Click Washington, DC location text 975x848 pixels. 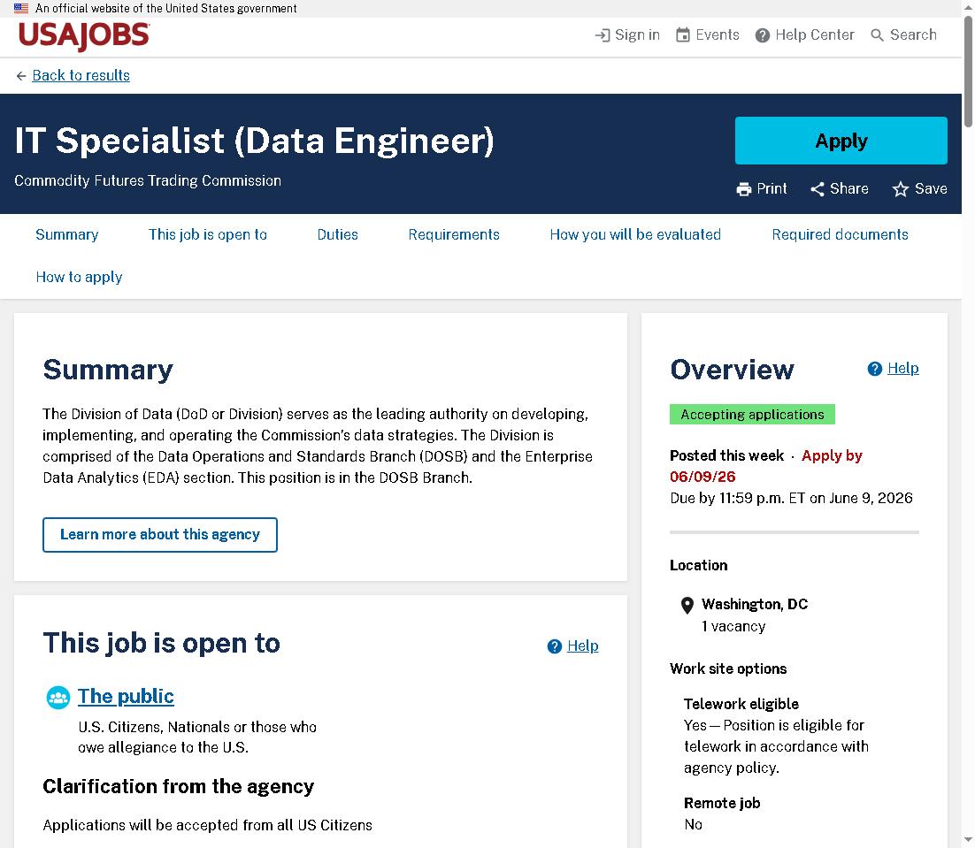(x=755, y=605)
